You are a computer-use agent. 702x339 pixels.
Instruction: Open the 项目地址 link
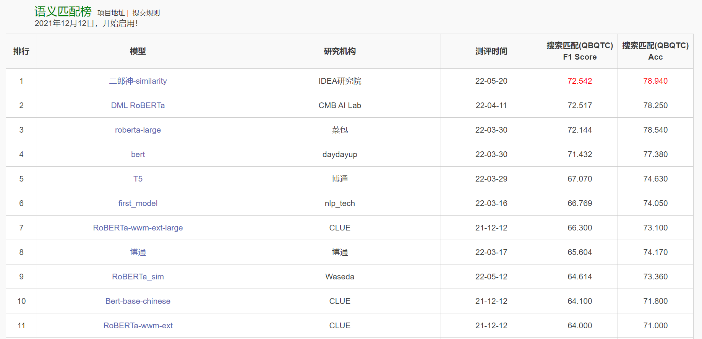click(x=111, y=13)
